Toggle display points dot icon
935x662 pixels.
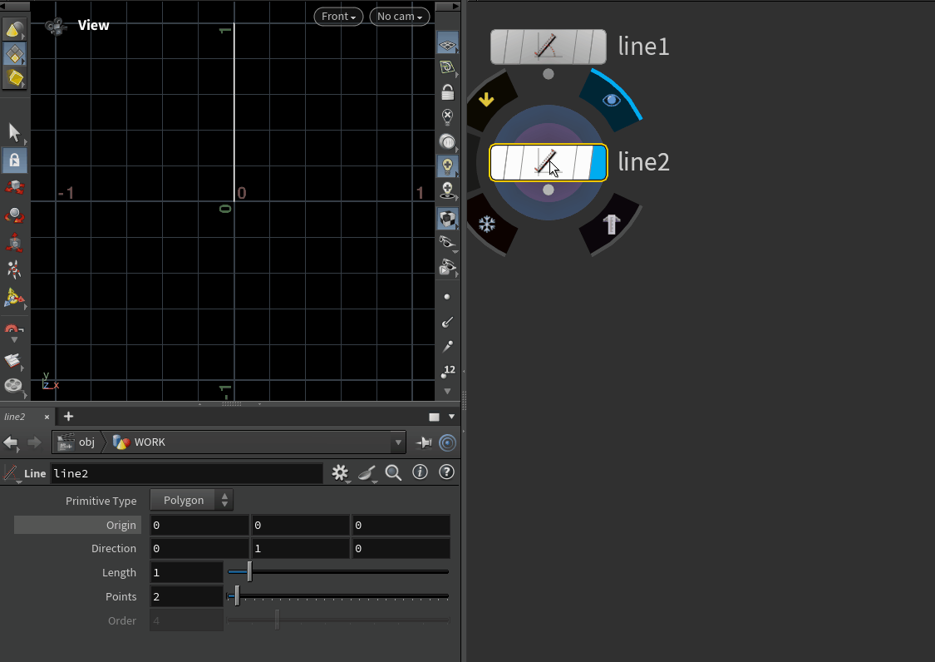(447, 297)
